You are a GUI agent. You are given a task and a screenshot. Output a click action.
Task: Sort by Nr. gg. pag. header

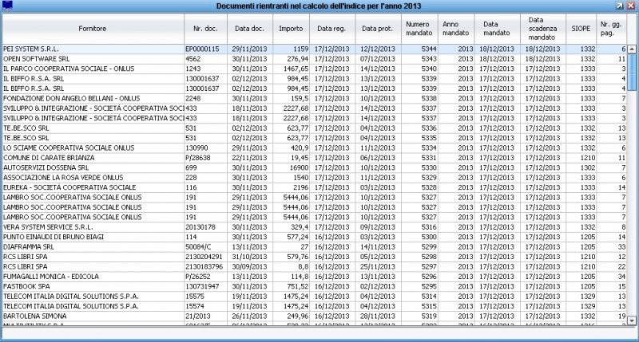point(611,29)
